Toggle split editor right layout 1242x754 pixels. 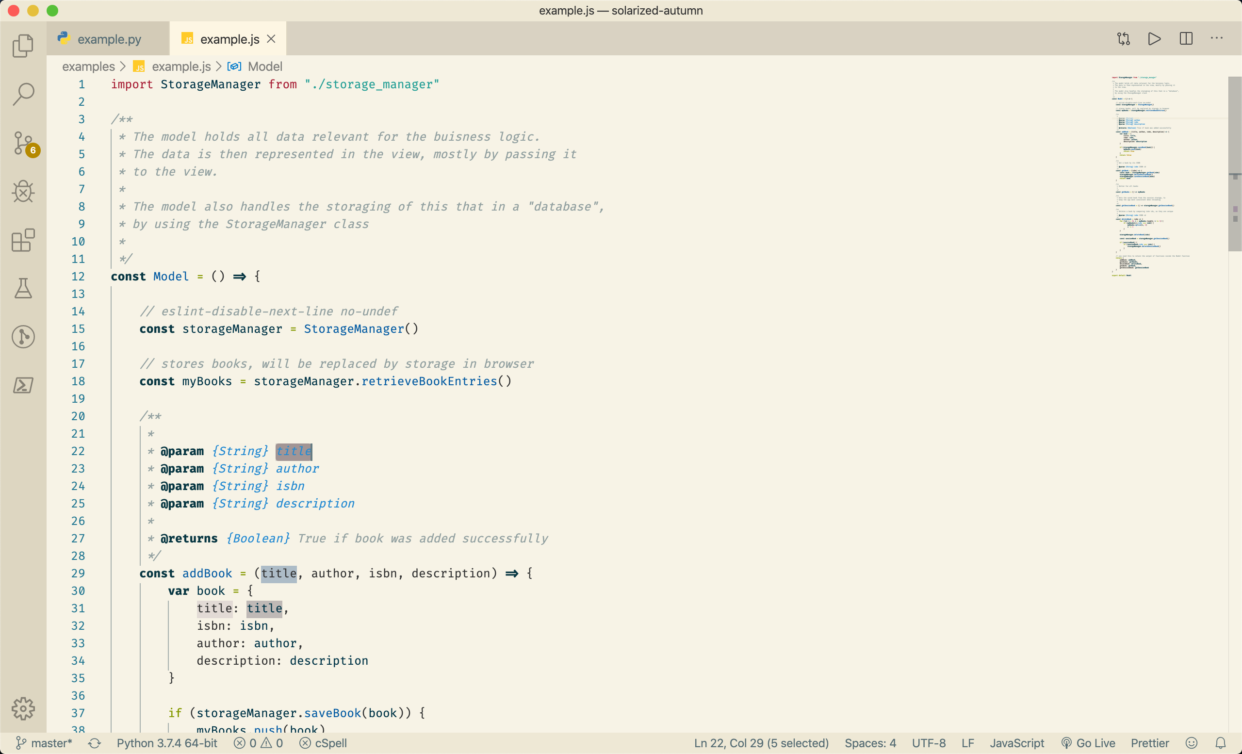click(x=1186, y=39)
